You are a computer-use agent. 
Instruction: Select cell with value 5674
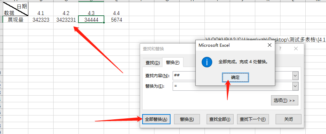(x=116, y=20)
